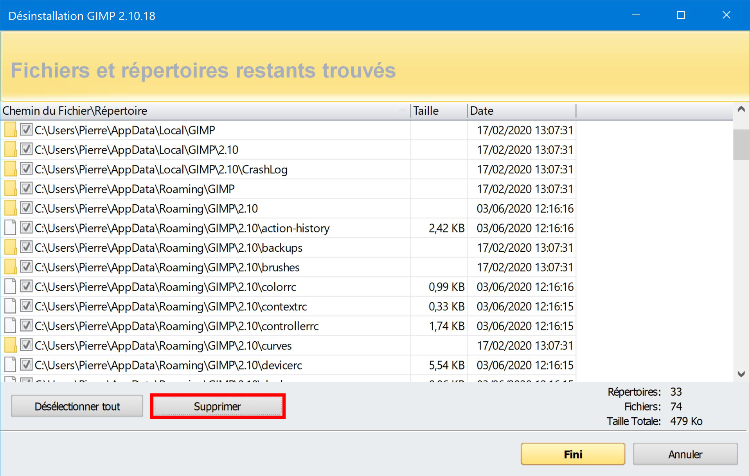750x476 pixels.
Task: Uncheck the AppData\Local\GIMP folder checkbox
Action: (26, 130)
